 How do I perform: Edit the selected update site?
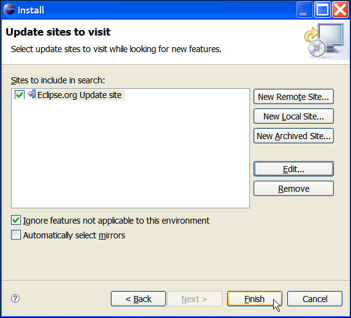pos(293,169)
